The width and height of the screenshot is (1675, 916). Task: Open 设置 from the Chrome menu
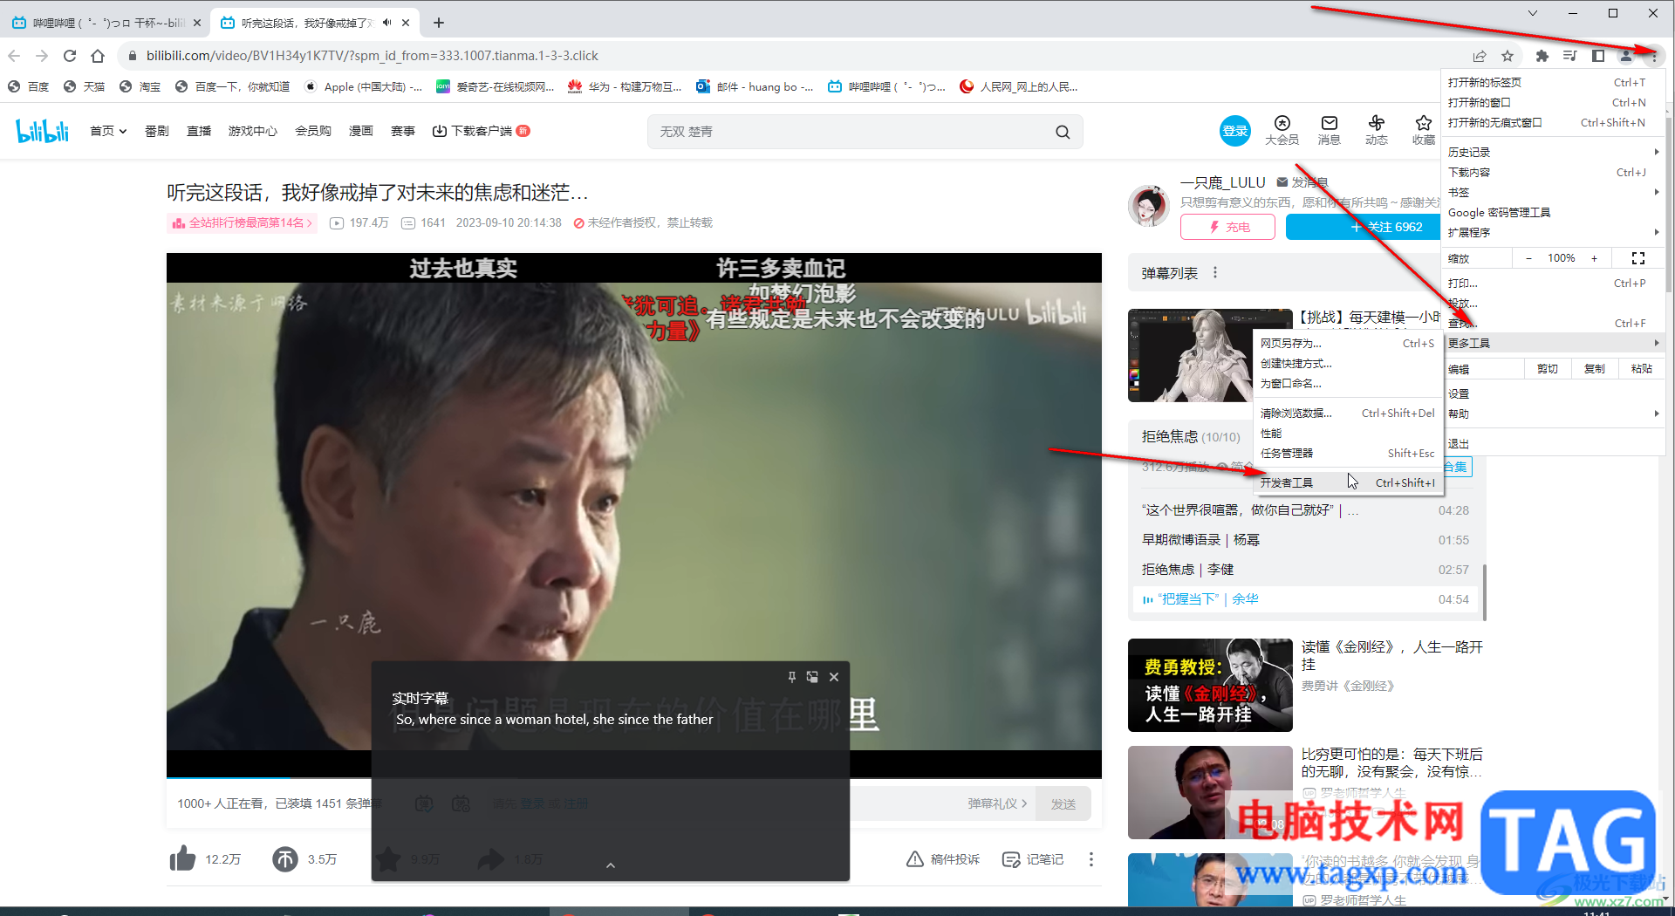pyautogui.click(x=1553, y=393)
